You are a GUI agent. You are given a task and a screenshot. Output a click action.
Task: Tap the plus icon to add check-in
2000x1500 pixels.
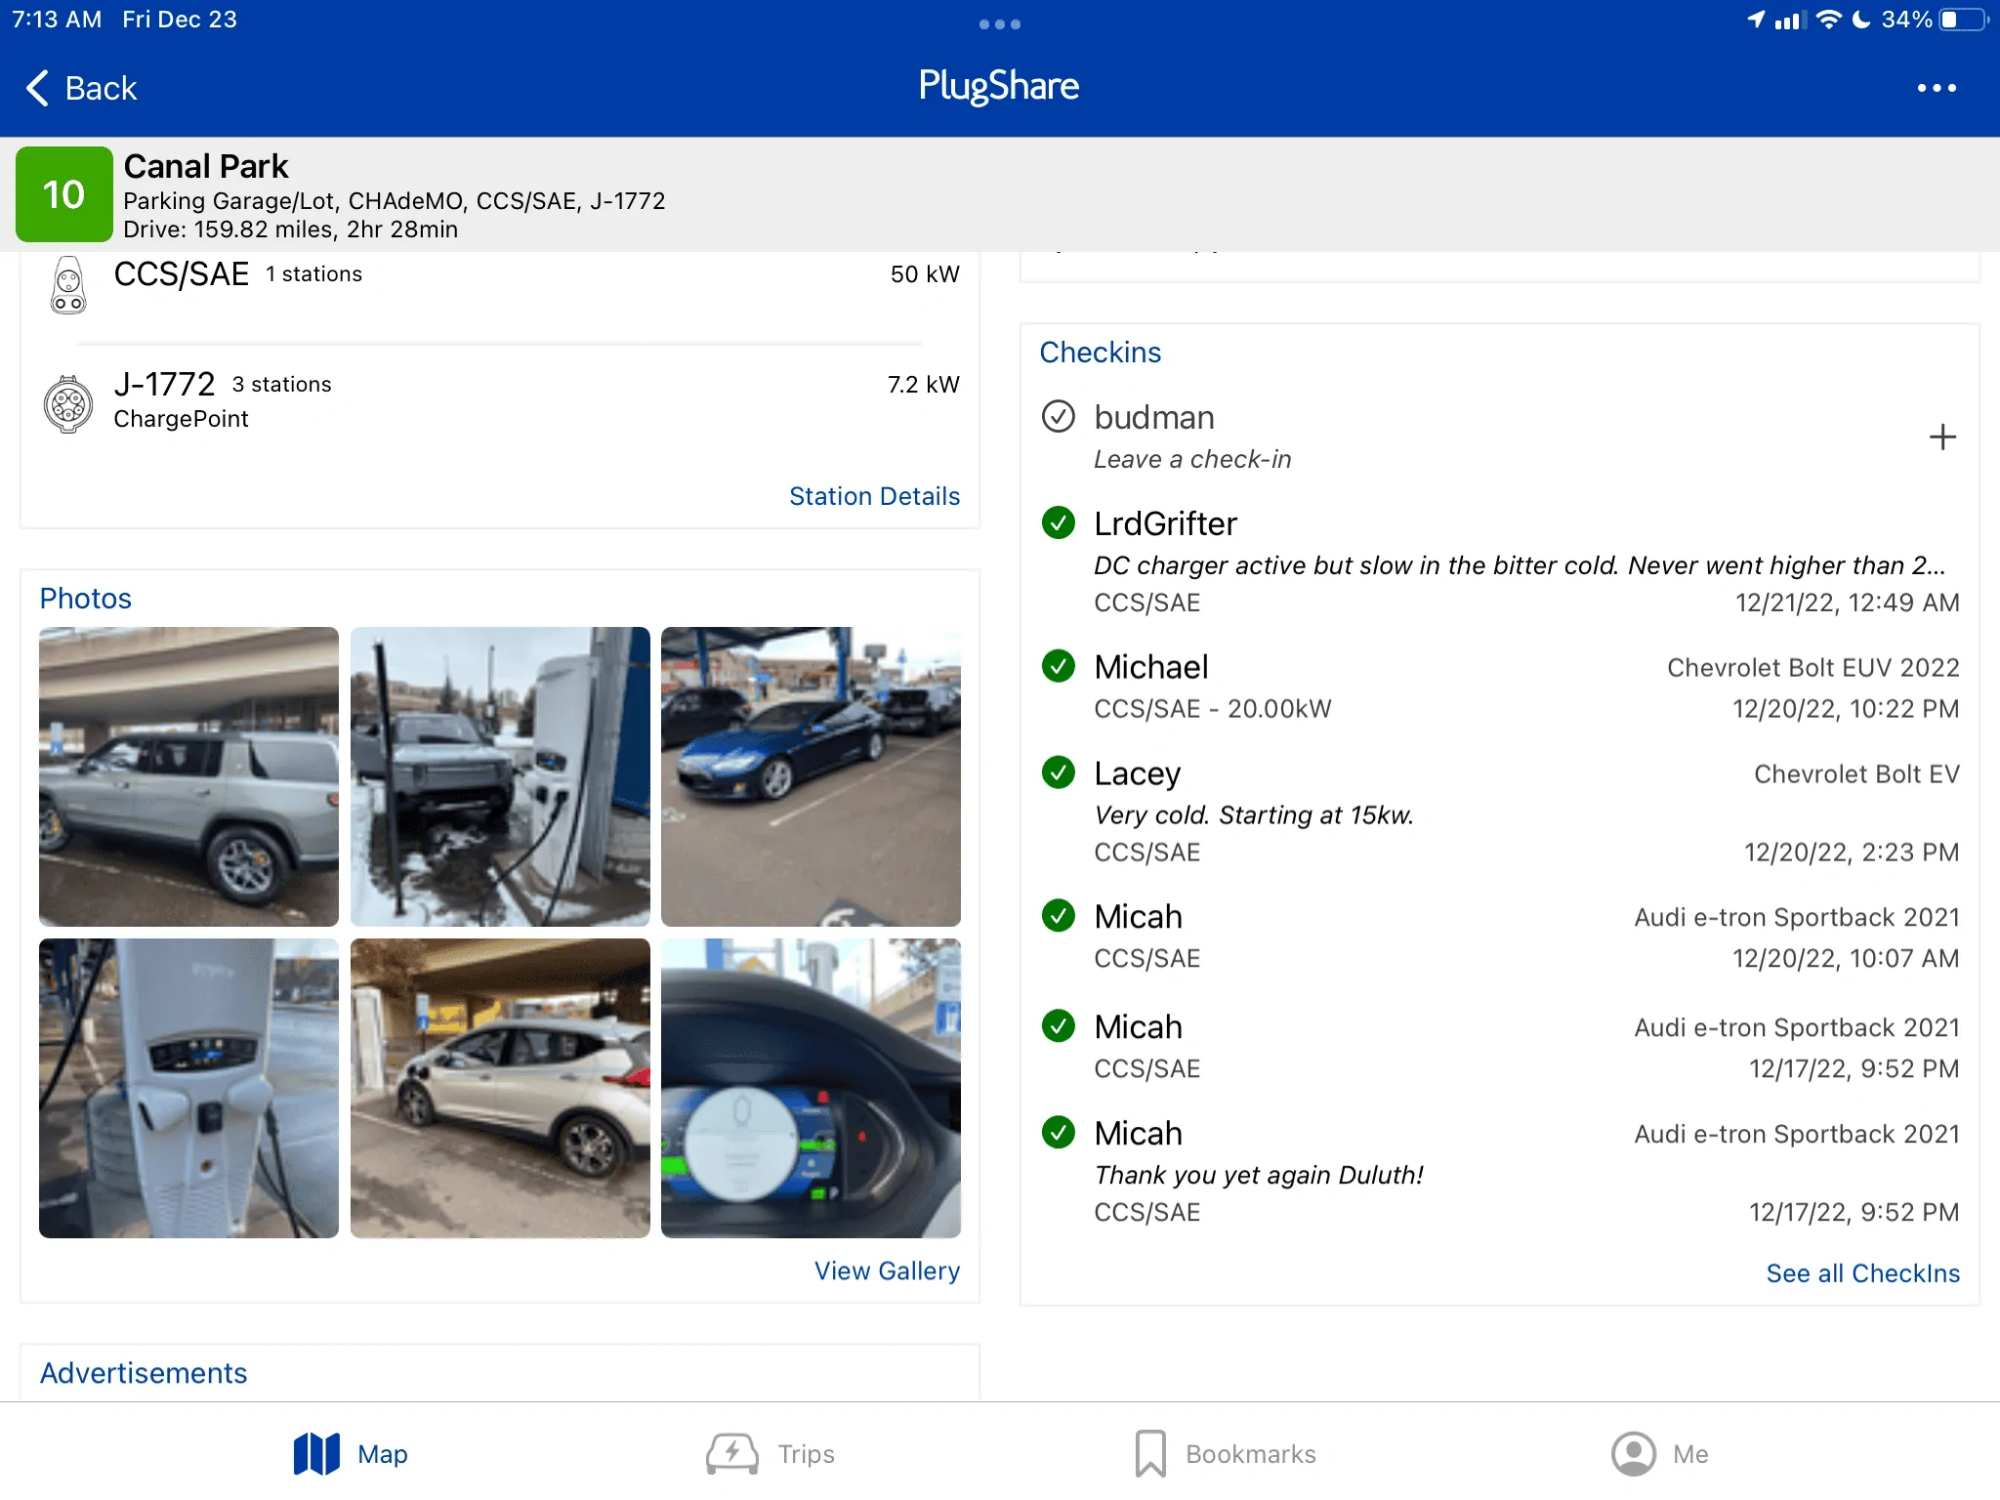click(x=1942, y=437)
